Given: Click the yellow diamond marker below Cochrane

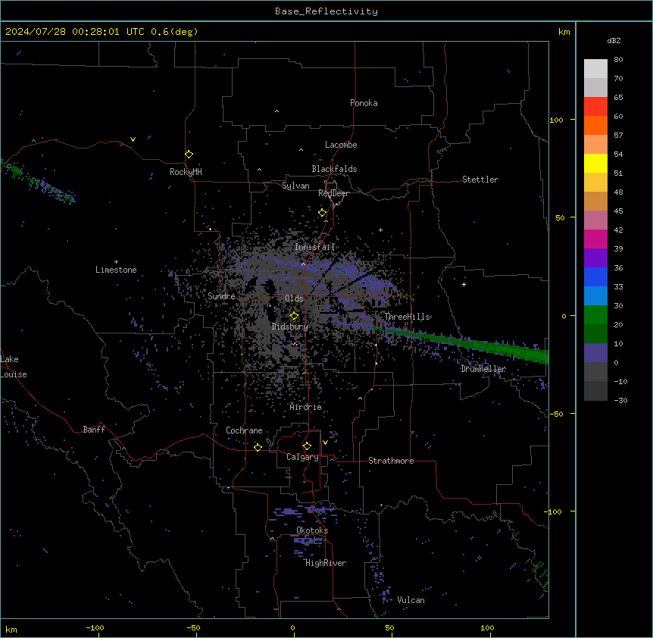Looking at the screenshot, I should (258, 447).
